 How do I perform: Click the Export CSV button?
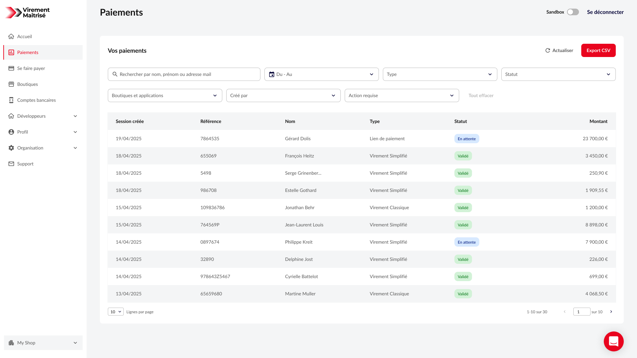tap(598, 50)
